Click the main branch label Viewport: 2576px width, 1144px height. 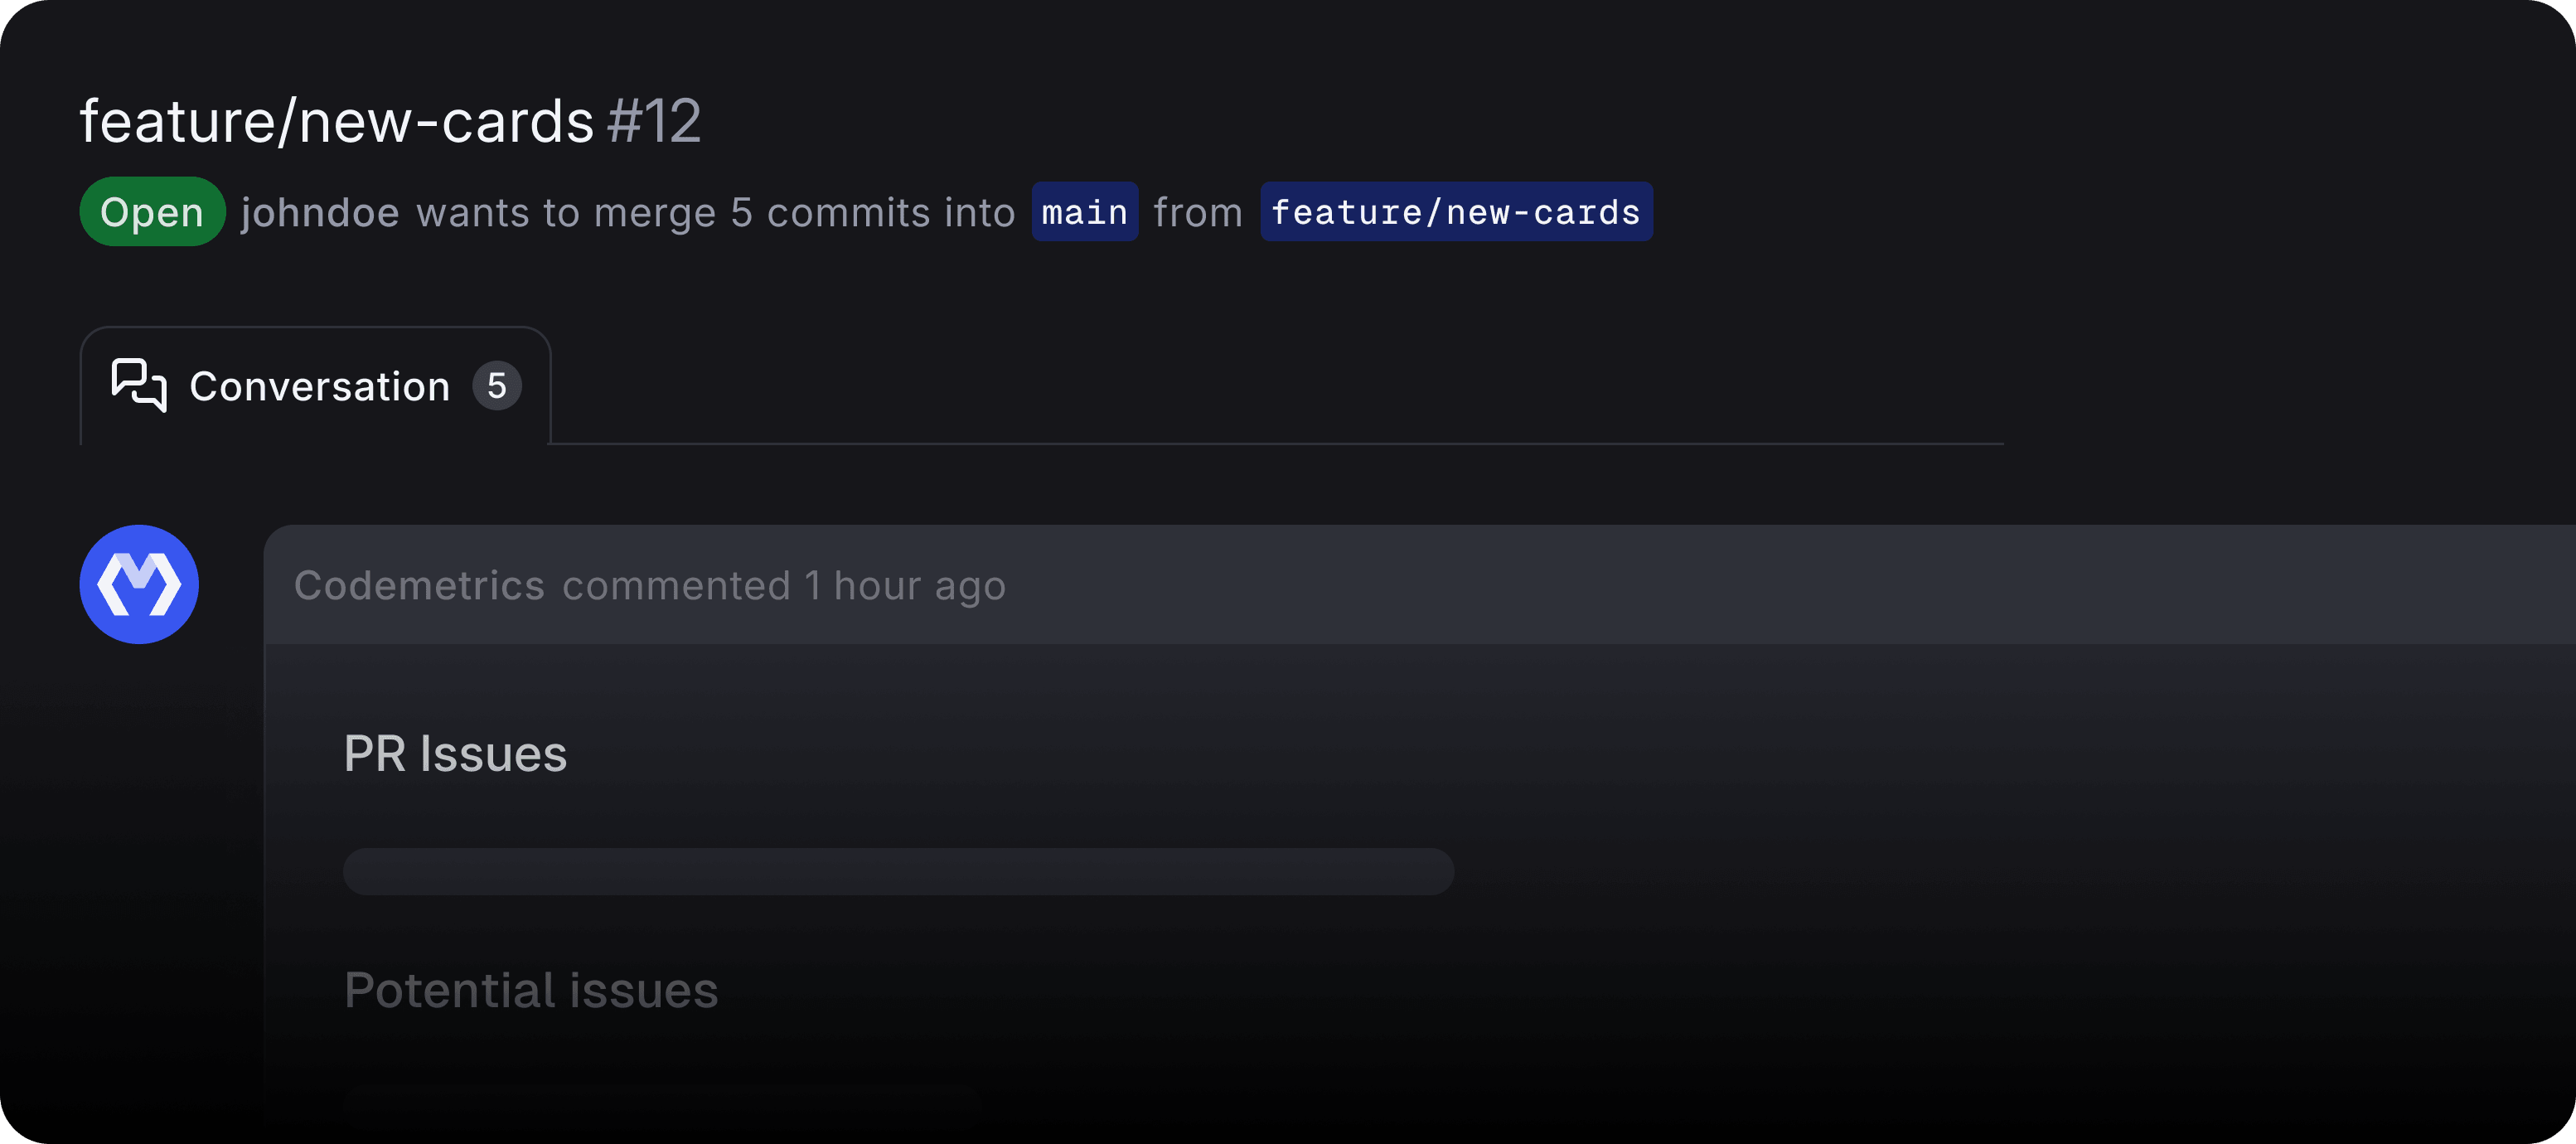pyautogui.click(x=1084, y=211)
